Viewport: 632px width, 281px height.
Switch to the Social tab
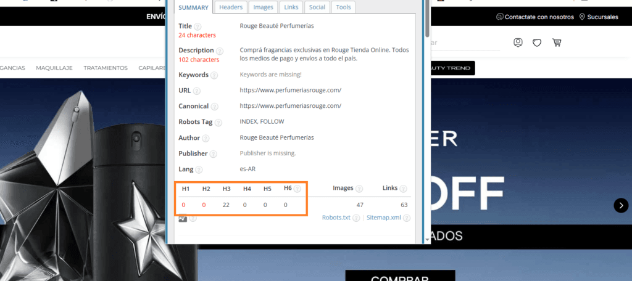(317, 7)
